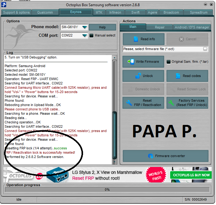Click the log scroll down arrow

coord(114,162)
